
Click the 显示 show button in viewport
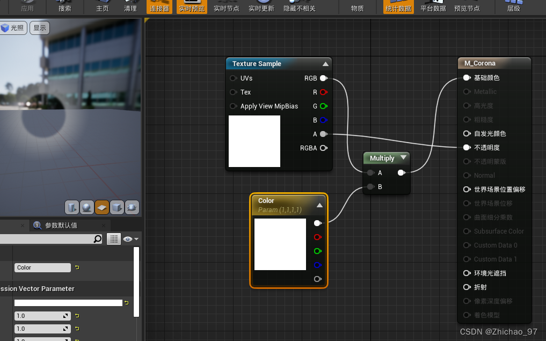pos(39,27)
